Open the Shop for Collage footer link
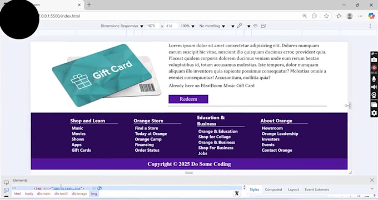 coord(215,137)
